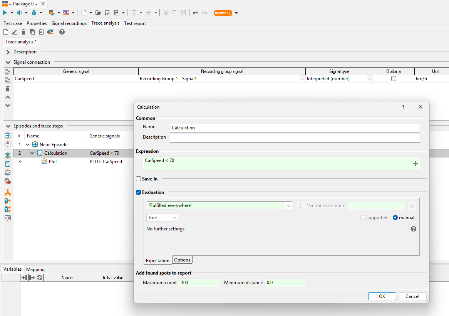
Task: Rename the trace analysis with the pencil icon
Action: tap(15, 32)
